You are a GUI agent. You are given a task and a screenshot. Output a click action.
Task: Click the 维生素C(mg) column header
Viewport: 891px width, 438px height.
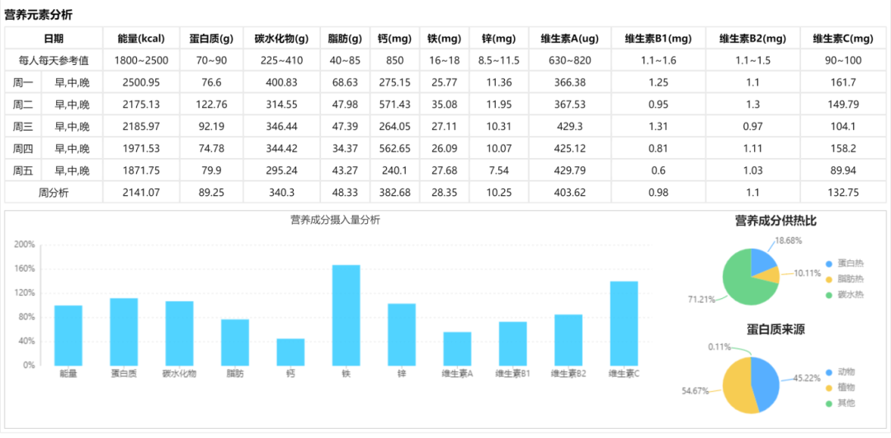point(842,39)
